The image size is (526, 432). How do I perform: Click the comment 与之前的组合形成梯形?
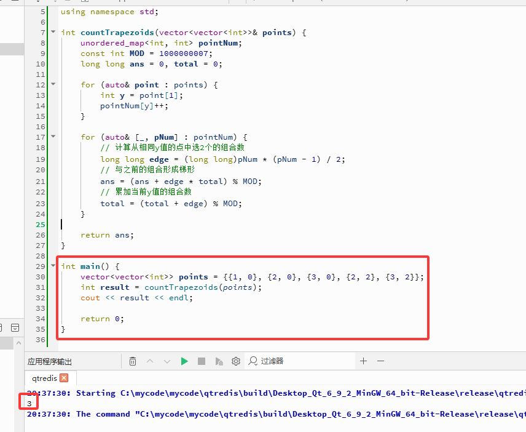(147, 169)
